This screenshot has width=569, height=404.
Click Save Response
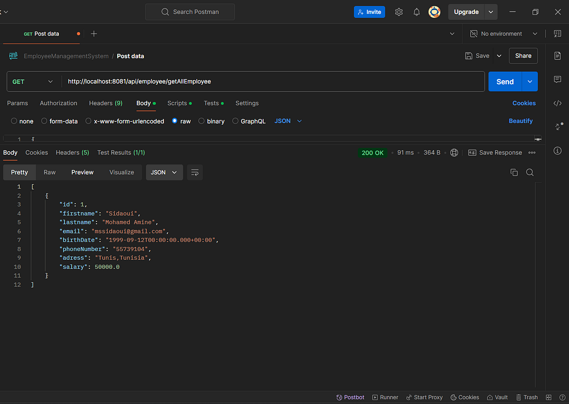(x=495, y=152)
